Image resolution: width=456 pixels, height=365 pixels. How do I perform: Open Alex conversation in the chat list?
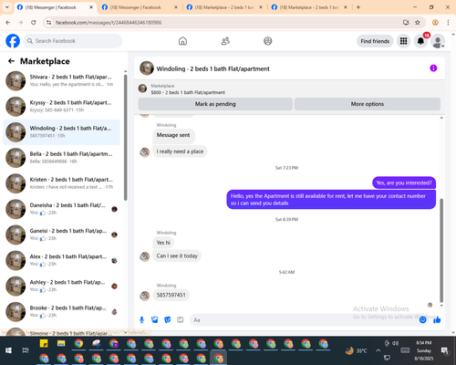point(61,260)
